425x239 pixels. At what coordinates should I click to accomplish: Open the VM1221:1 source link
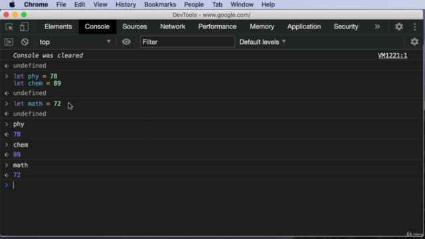[392, 56]
